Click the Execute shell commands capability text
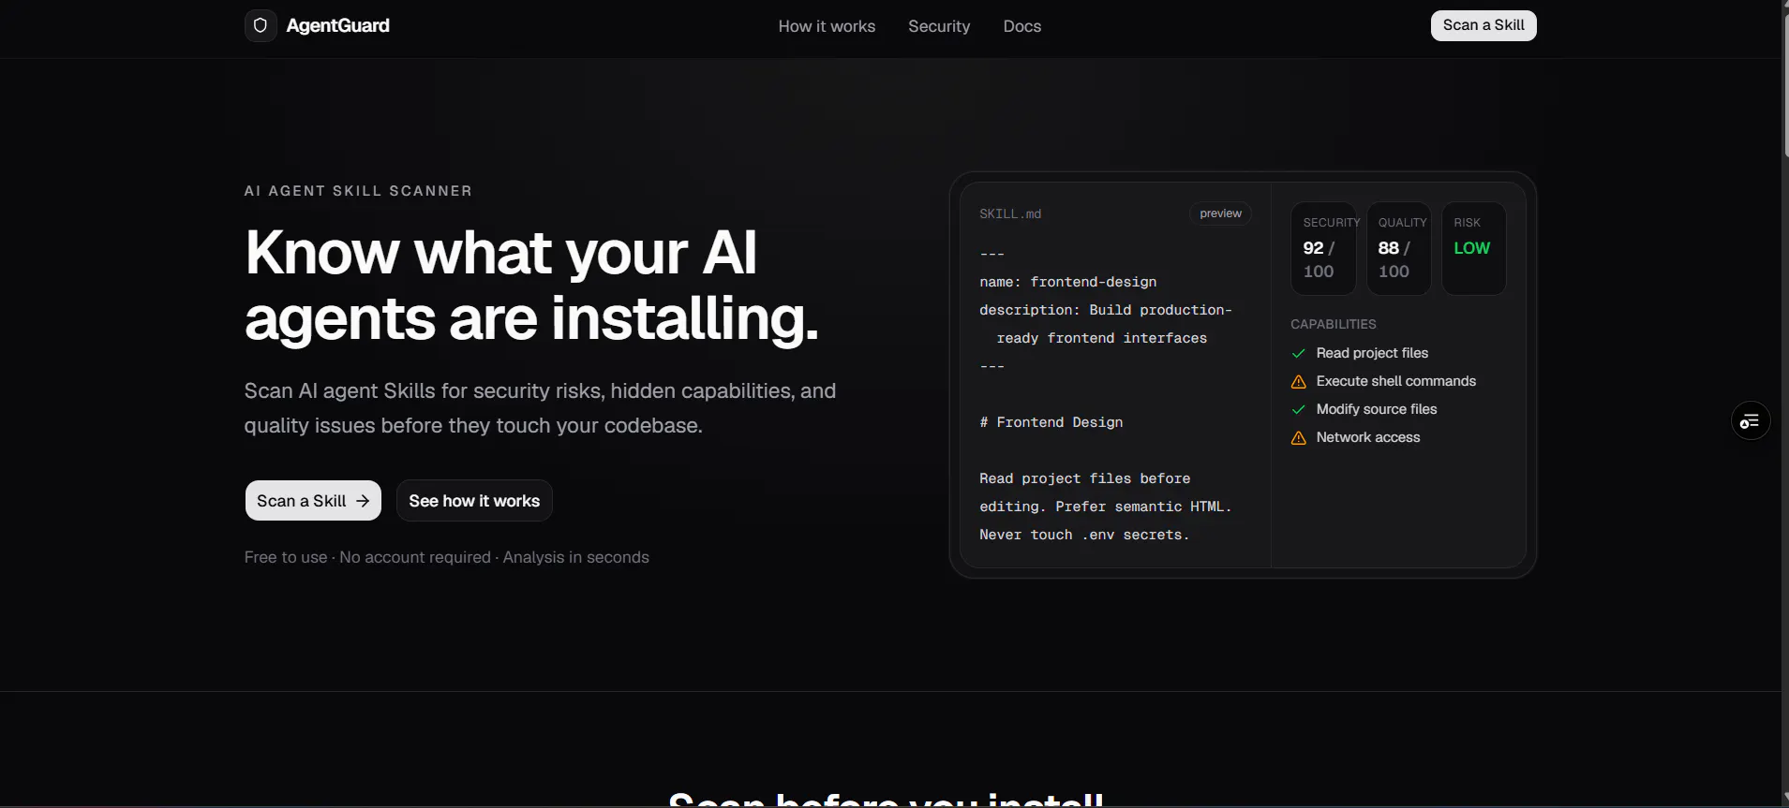This screenshot has width=1789, height=808. [x=1395, y=381]
